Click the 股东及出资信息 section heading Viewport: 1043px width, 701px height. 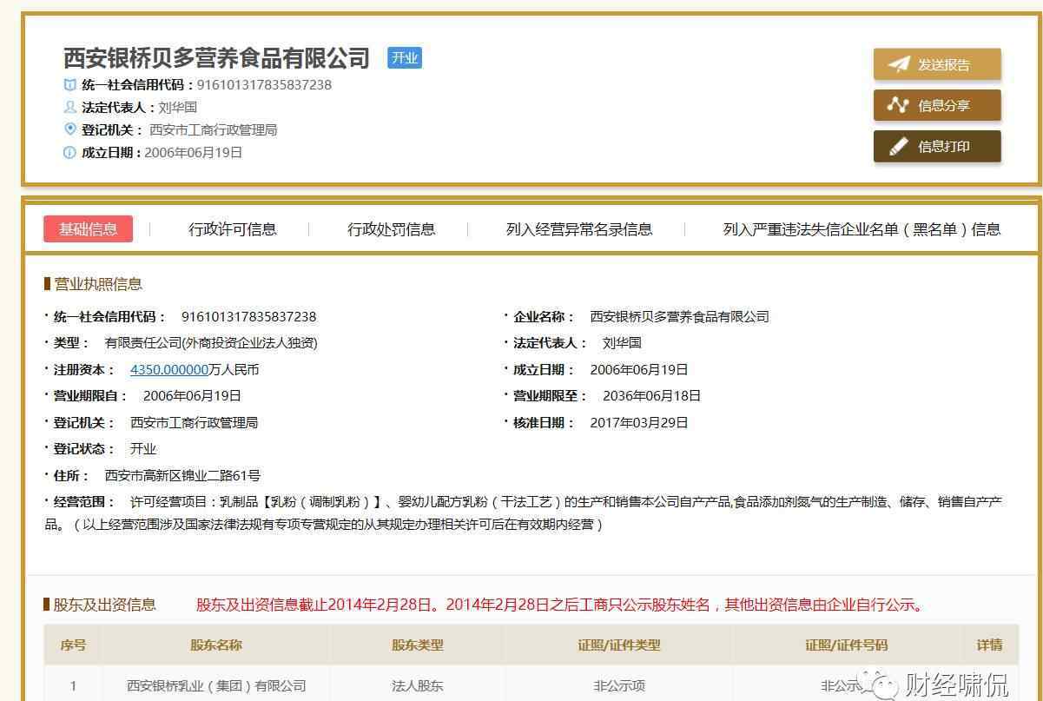click(x=105, y=605)
